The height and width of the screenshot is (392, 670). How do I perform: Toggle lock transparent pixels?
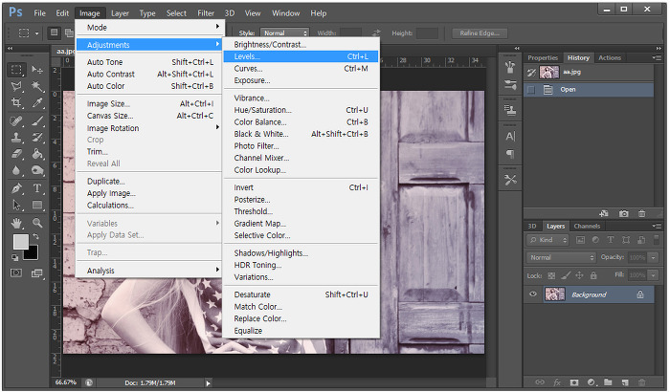click(551, 276)
